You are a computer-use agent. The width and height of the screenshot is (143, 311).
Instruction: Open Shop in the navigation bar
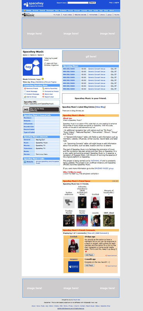[106, 10]
